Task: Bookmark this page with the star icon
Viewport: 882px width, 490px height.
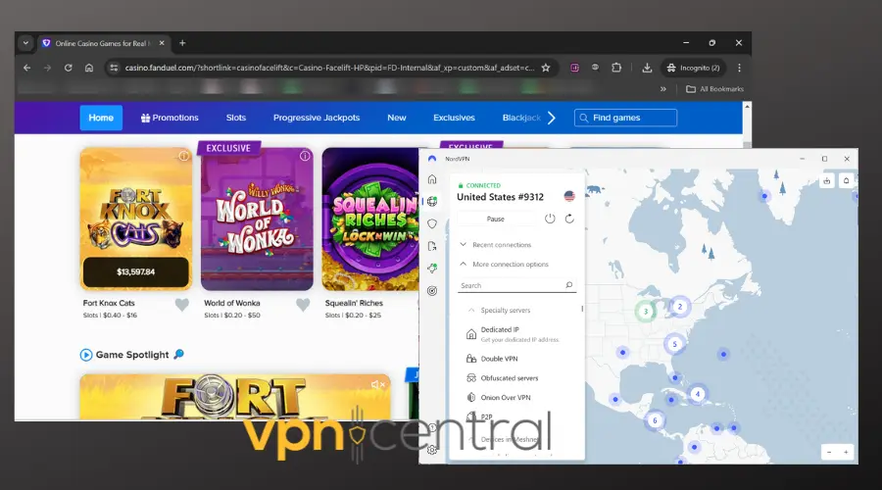Action: tap(546, 68)
